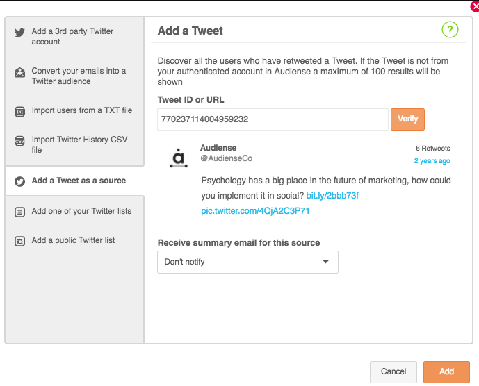Screen dimensions: 479x386
Task: Click the envelope icon for converting emails
Action: pos(20,72)
